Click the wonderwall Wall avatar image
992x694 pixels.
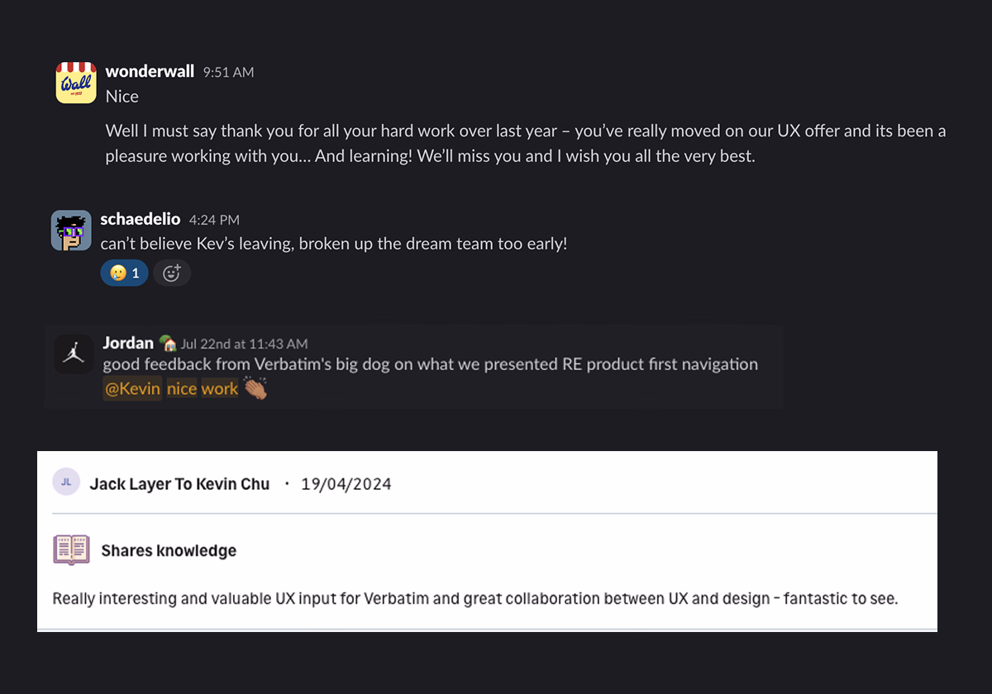tap(76, 83)
